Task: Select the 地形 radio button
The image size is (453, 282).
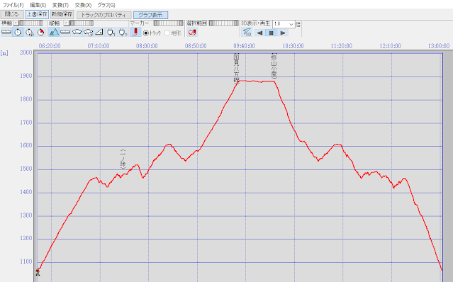Action: (x=167, y=33)
